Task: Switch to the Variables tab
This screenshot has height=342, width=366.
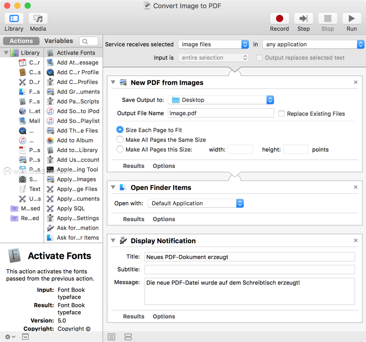Action: pos(58,41)
